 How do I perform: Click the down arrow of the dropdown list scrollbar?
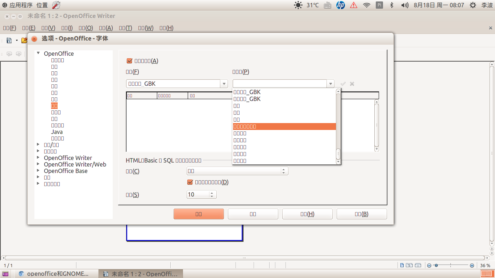[338, 162]
